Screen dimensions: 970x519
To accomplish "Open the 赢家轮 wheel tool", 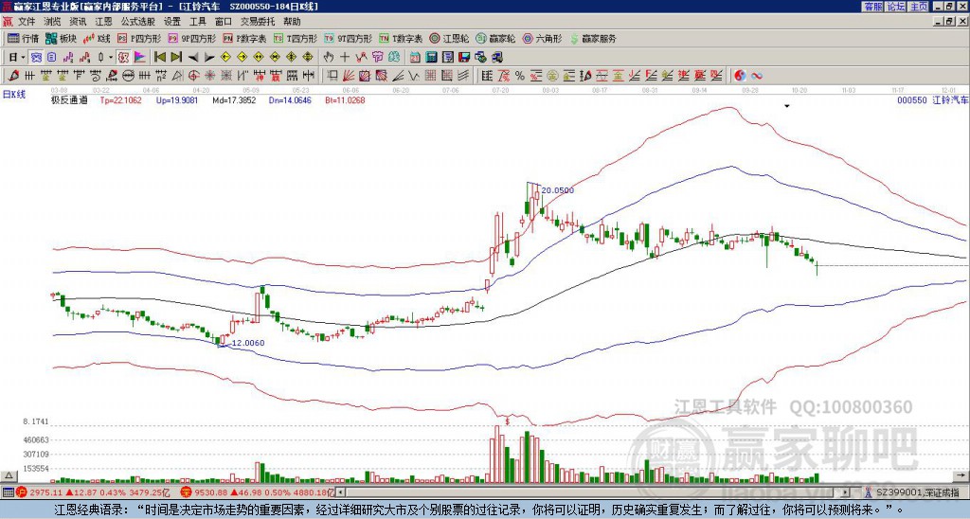I will pyautogui.click(x=495, y=39).
